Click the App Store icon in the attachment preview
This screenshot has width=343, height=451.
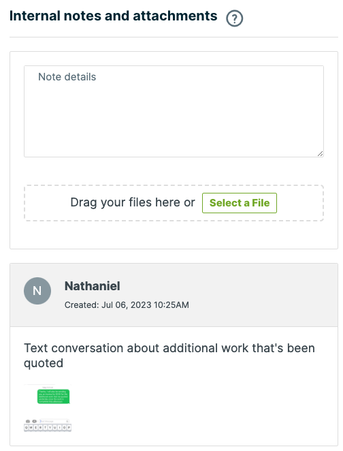click(x=34, y=421)
